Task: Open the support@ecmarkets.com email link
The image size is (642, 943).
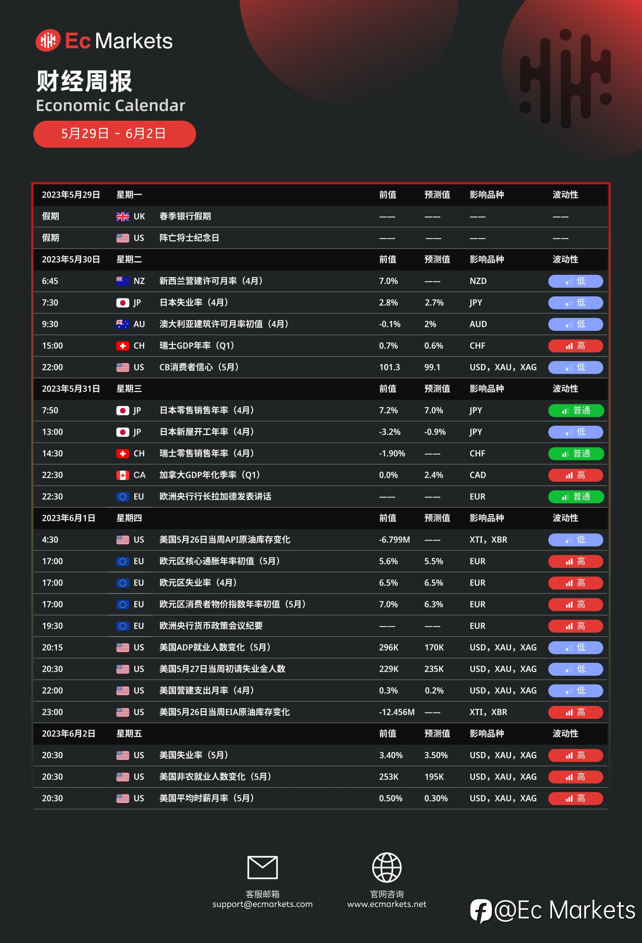Action: (x=262, y=904)
